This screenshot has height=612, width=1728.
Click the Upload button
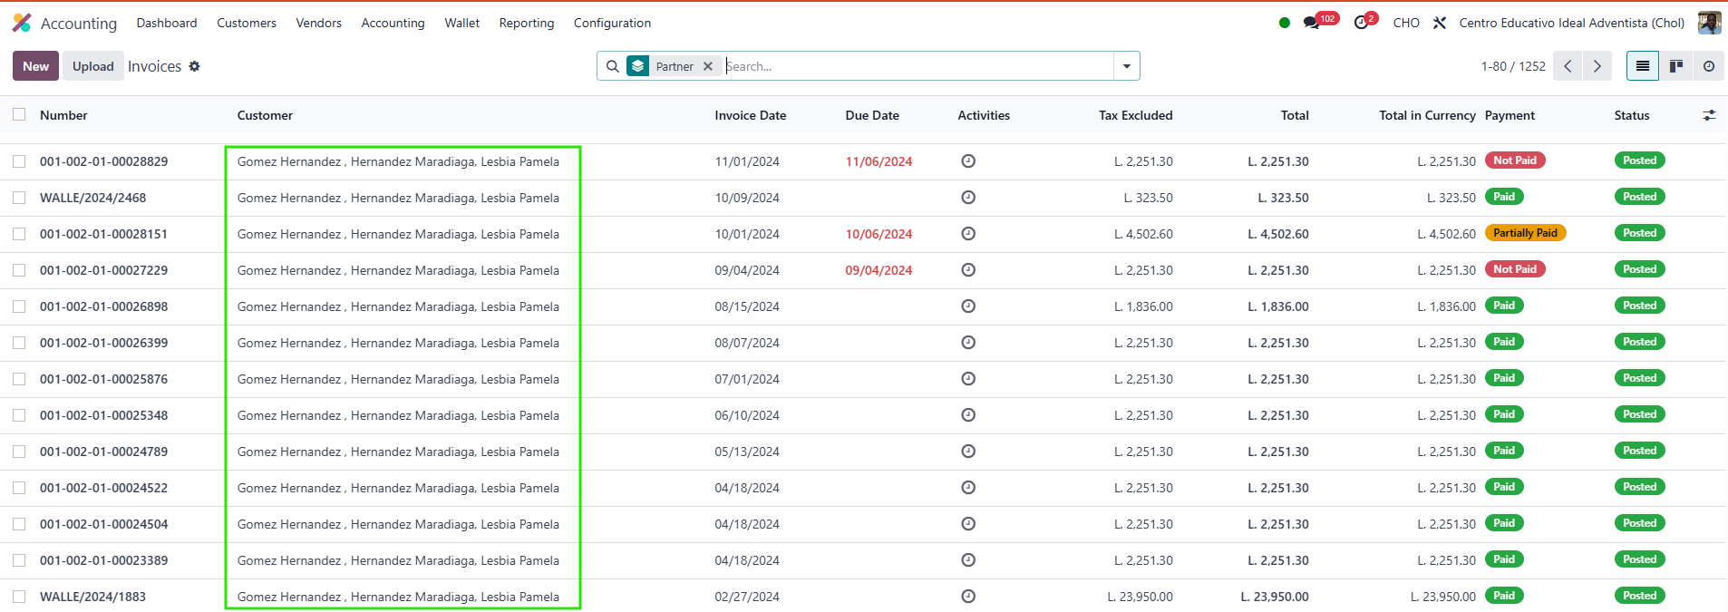92,66
